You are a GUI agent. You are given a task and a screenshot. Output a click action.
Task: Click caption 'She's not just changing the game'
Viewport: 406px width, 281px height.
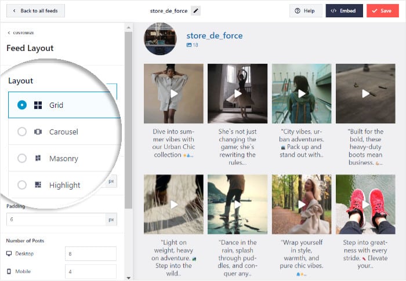[x=237, y=147]
